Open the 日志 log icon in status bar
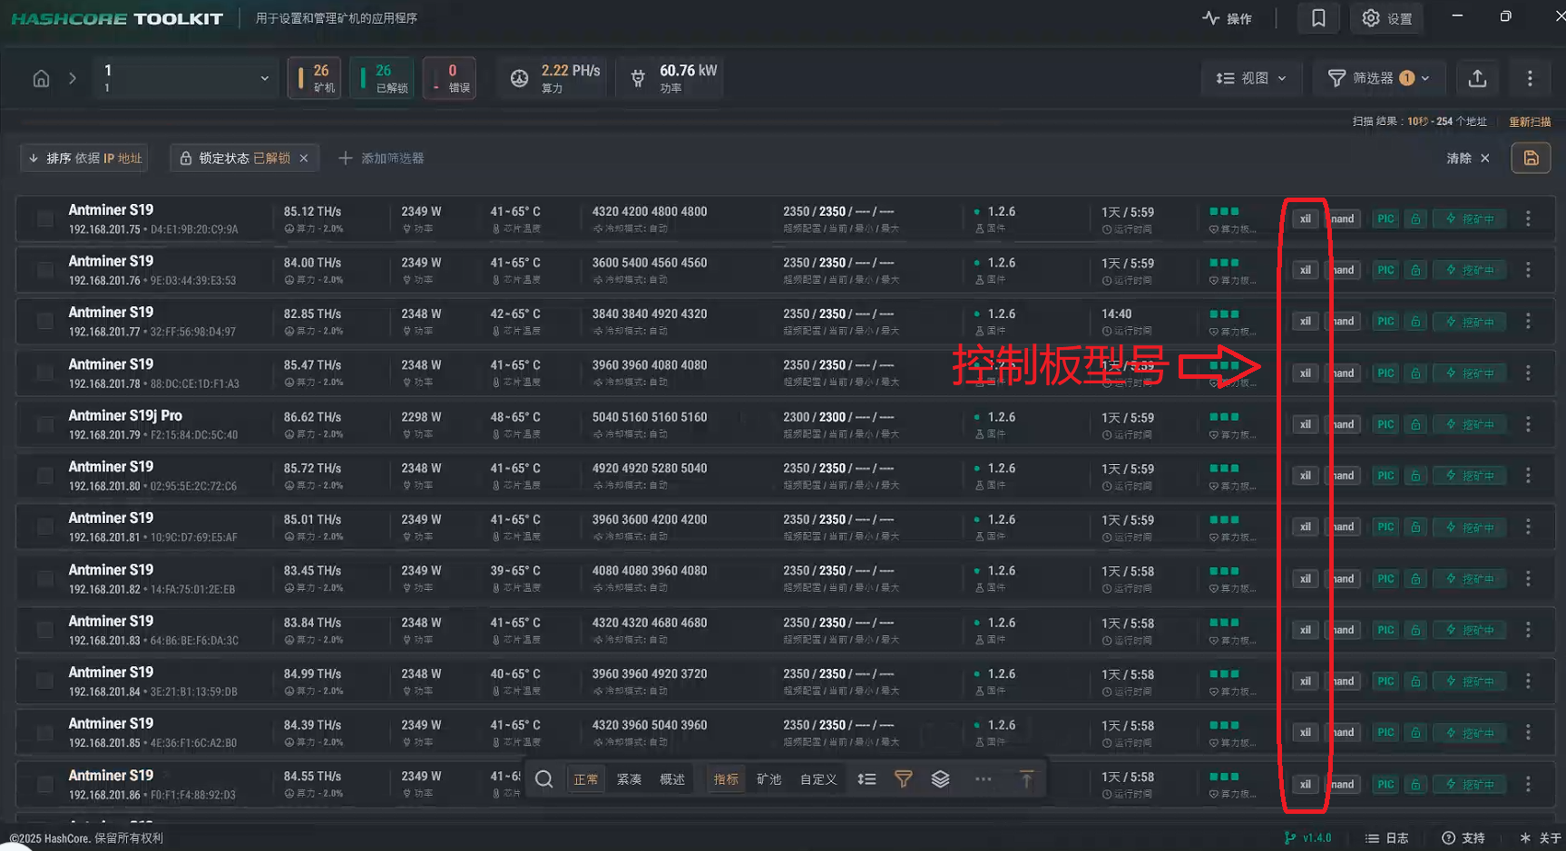The height and width of the screenshot is (851, 1566). 1387,838
